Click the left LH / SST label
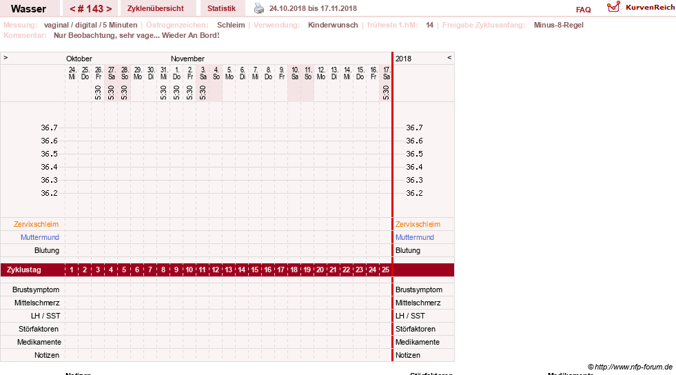The image size is (676, 375). click(x=45, y=316)
